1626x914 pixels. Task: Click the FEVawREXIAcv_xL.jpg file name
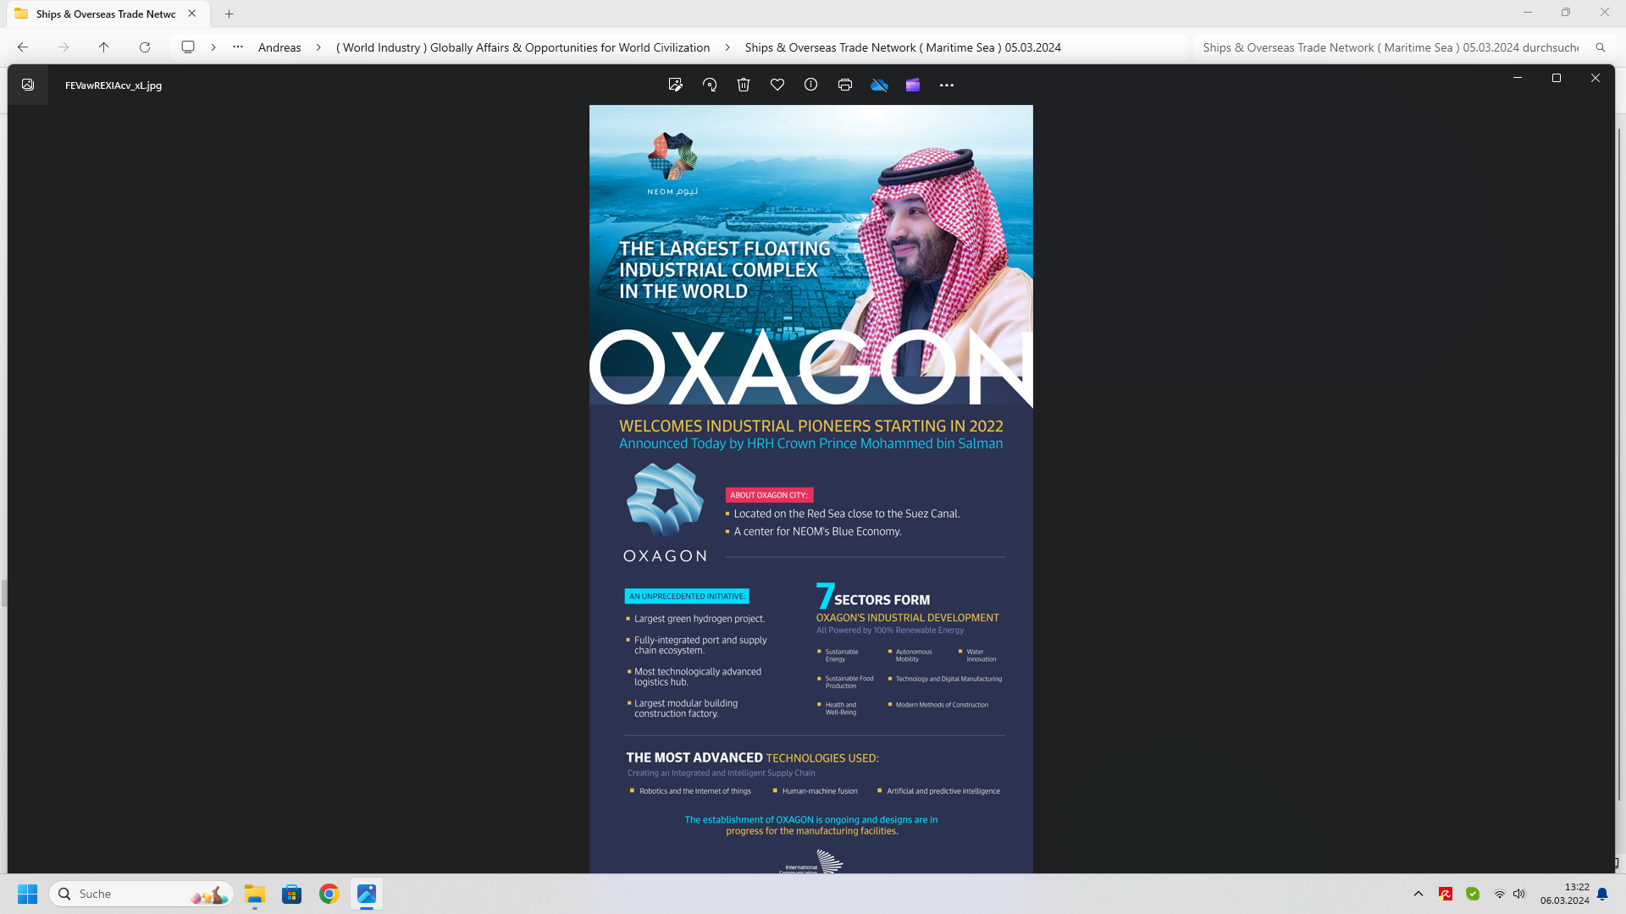pyautogui.click(x=113, y=85)
